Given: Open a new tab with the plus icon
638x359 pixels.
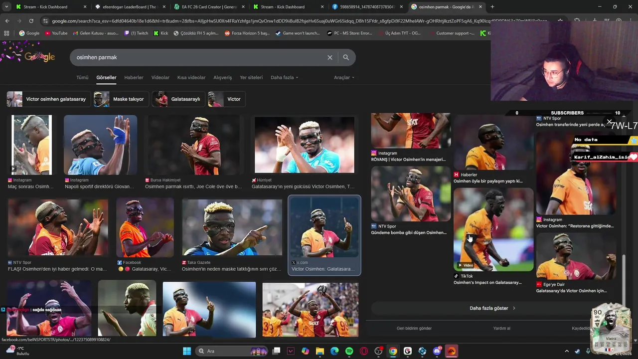Looking at the screenshot, I should click(492, 7).
